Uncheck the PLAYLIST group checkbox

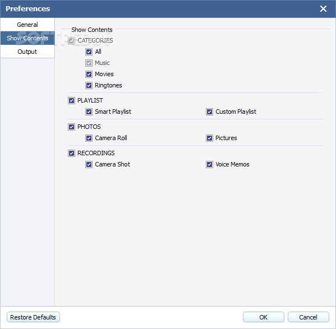(71, 100)
